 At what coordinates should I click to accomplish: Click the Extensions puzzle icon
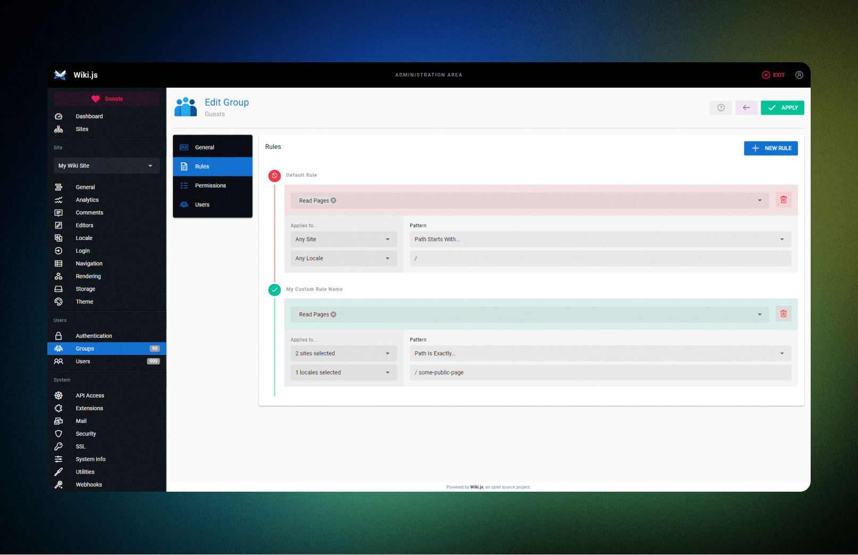[x=59, y=408]
